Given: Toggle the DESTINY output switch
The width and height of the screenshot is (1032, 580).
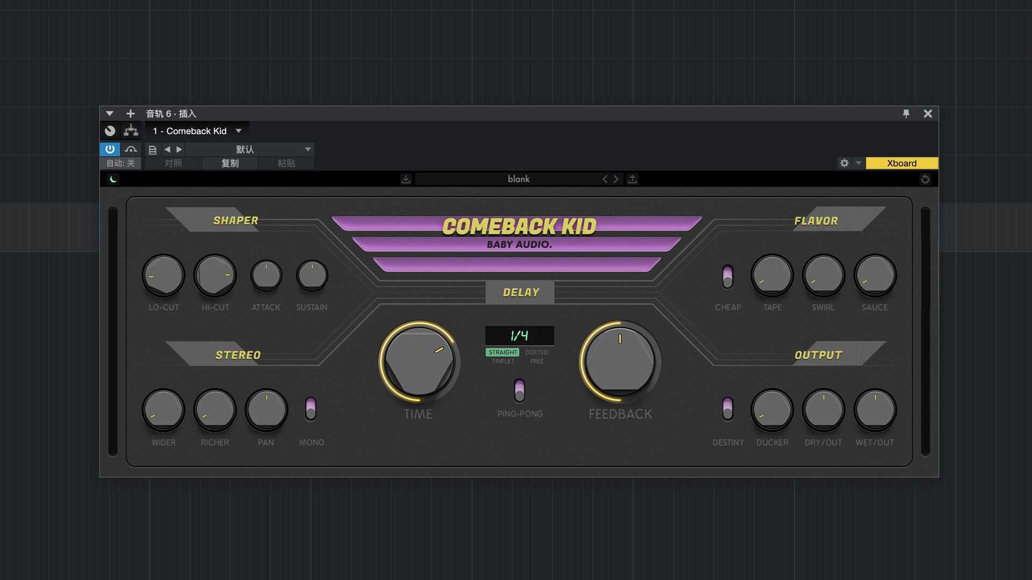Looking at the screenshot, I should point(728,409).
